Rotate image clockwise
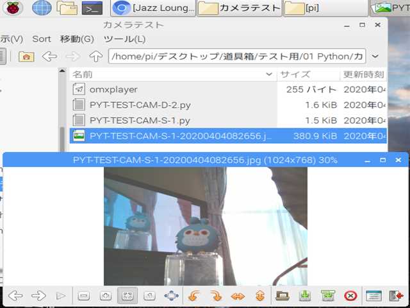 216,296
